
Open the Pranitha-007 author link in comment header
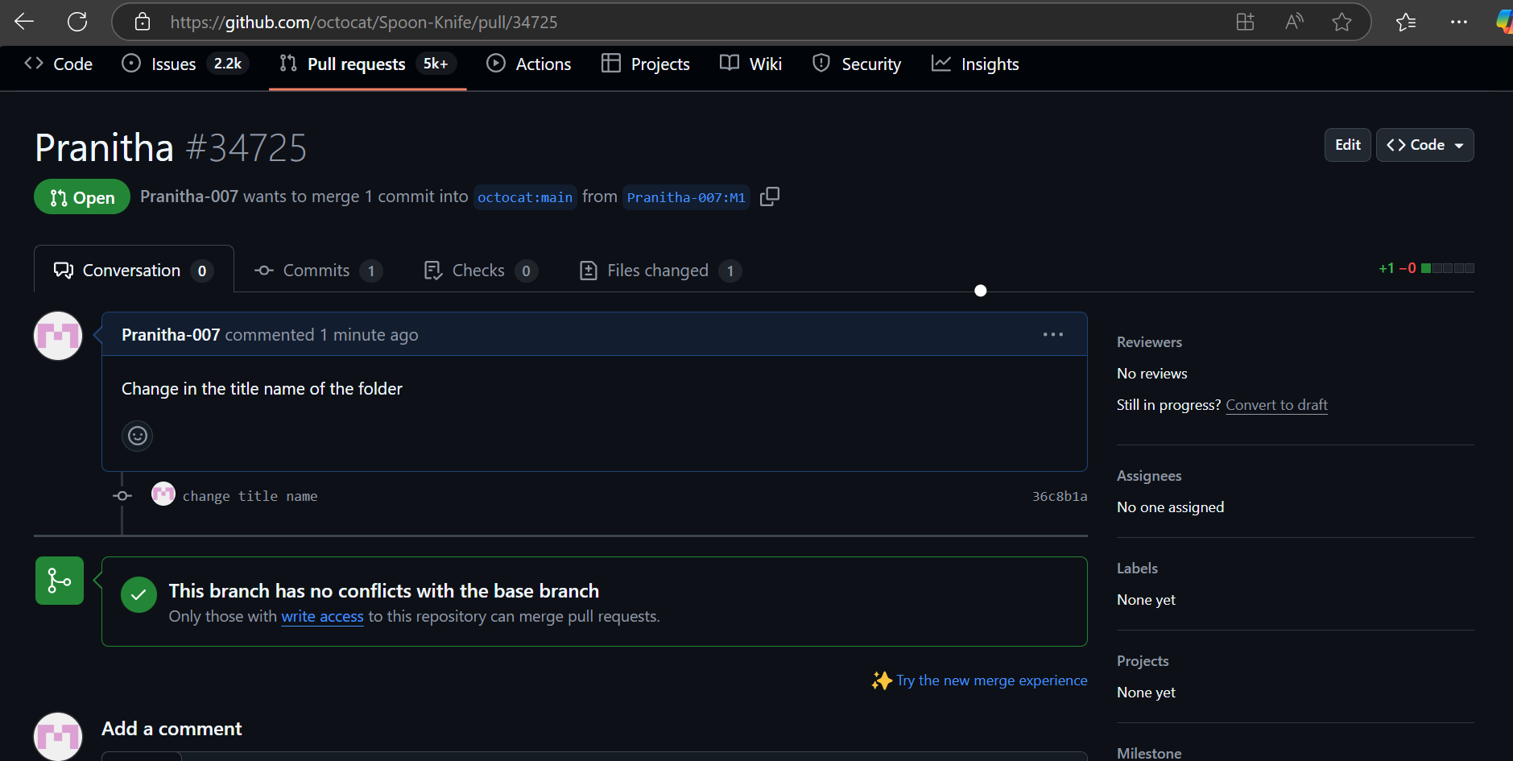pos(171,335)
